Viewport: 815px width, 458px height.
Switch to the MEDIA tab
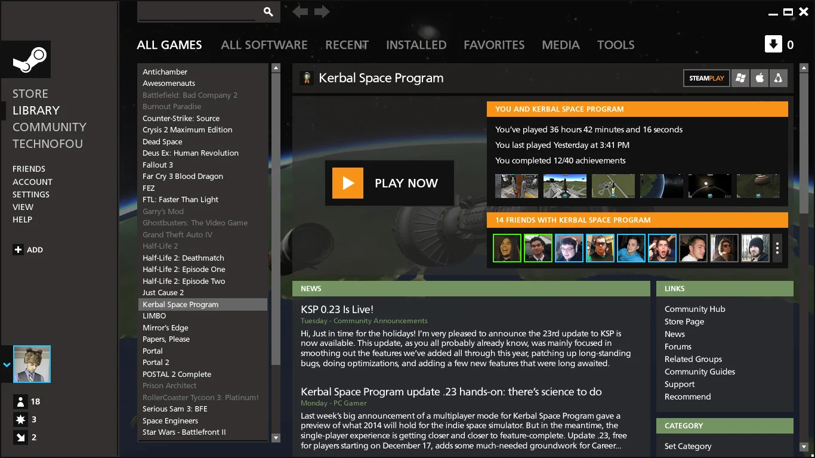click(561, 45)
